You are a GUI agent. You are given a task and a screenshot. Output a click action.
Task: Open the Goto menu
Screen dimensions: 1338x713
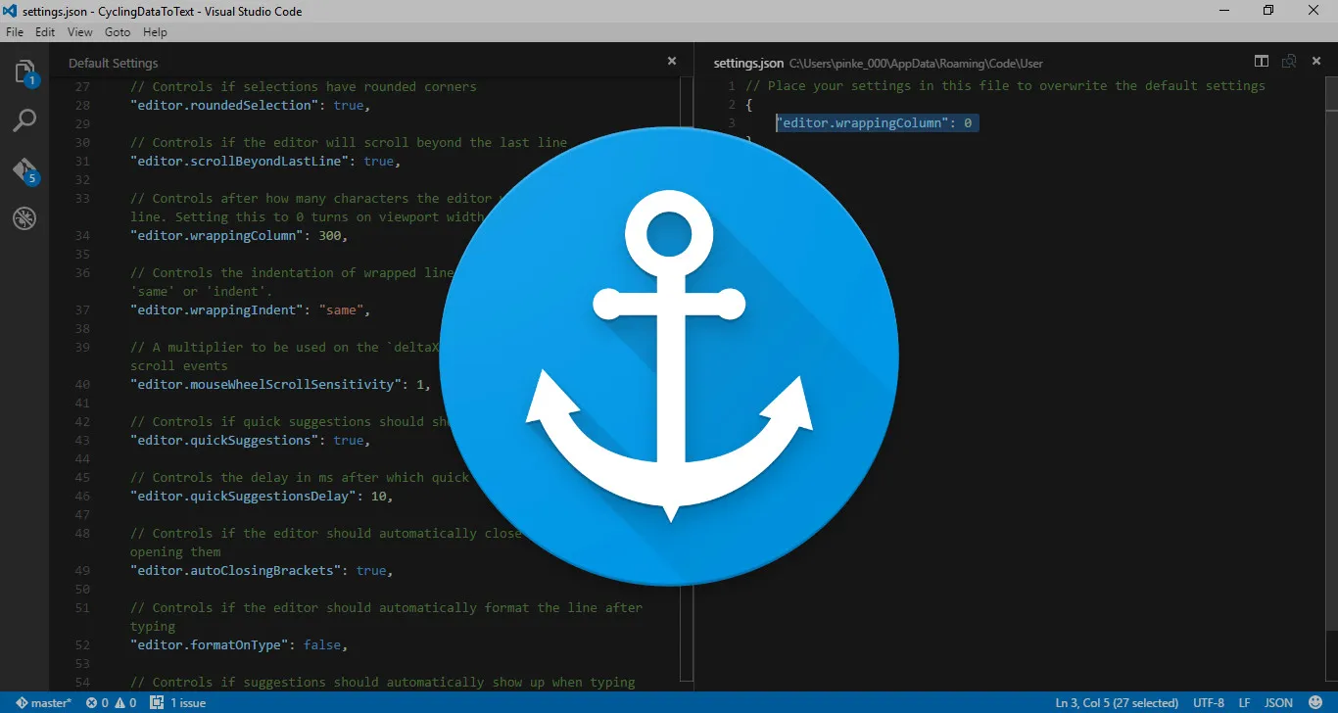[x=118, y=32]
